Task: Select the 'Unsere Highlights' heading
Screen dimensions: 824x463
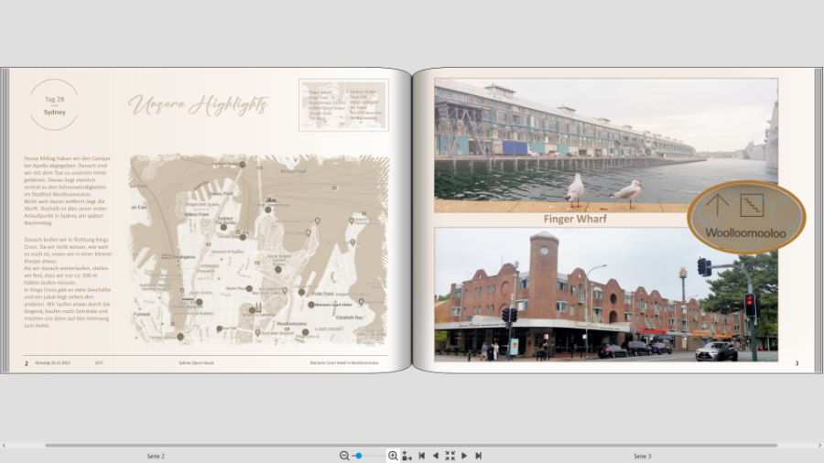Action: (x=198, y=105)
